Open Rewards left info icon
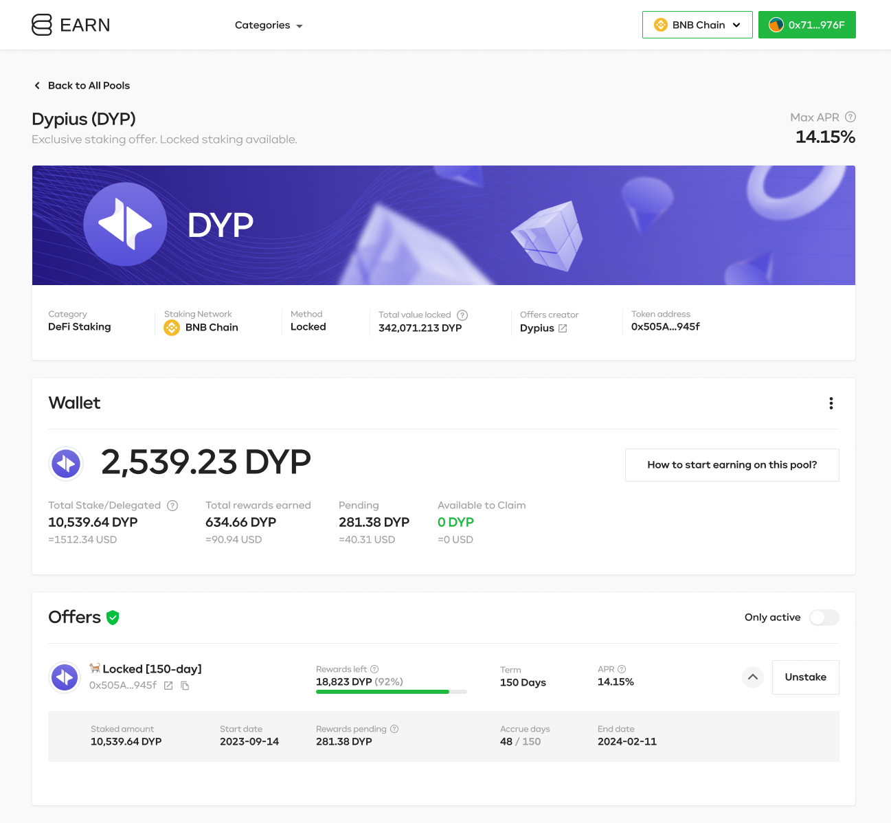891x823 pixels. coord(374,669)
